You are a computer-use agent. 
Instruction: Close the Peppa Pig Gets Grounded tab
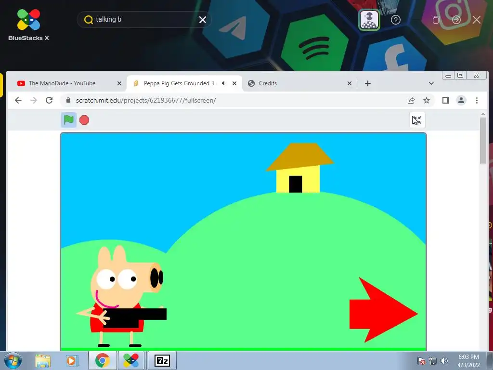coord(234,83)
